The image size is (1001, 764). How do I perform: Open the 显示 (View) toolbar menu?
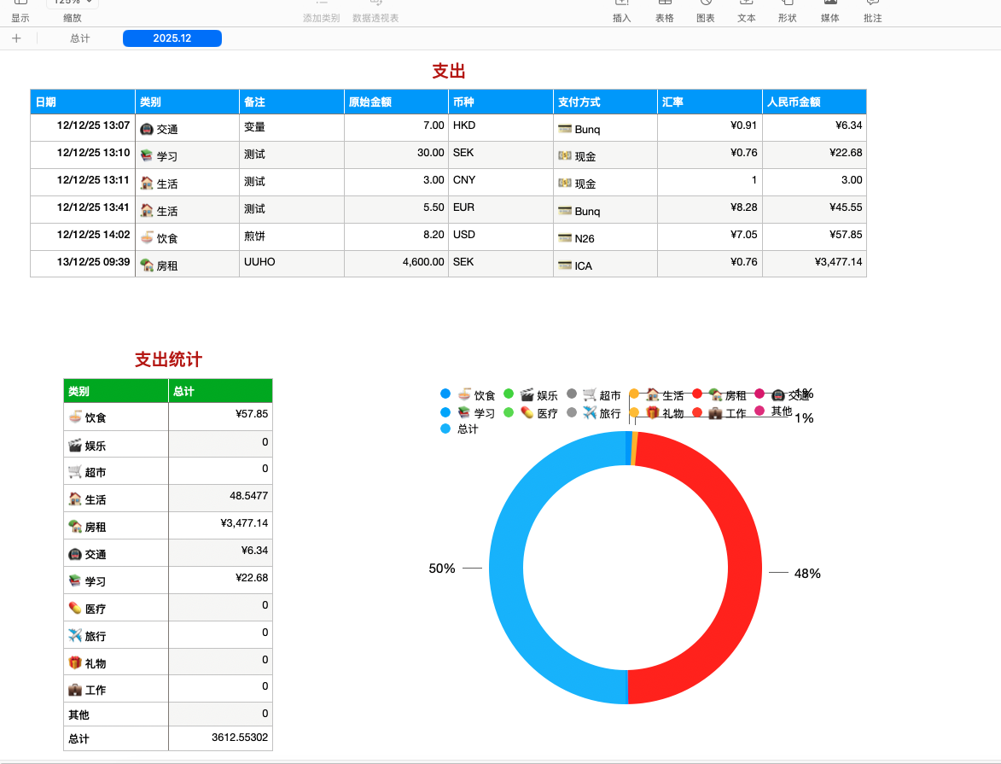[x=20, y=10]
